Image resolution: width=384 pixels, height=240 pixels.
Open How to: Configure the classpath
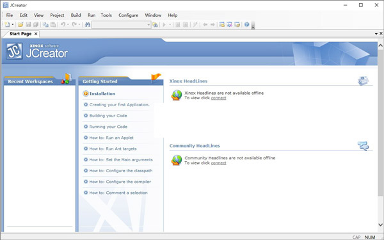(121, 171)
